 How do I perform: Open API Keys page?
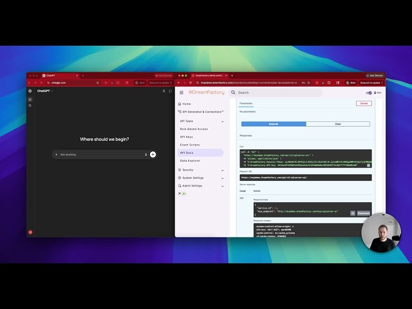(x=186, y=137)
